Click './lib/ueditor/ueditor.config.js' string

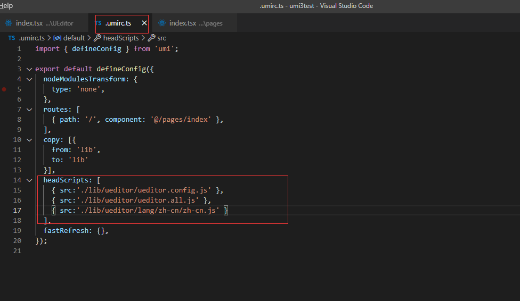click(144, 190)
